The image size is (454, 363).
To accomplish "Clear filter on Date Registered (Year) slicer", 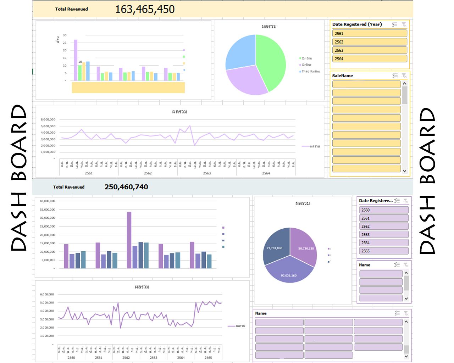I will pos(404,24).
